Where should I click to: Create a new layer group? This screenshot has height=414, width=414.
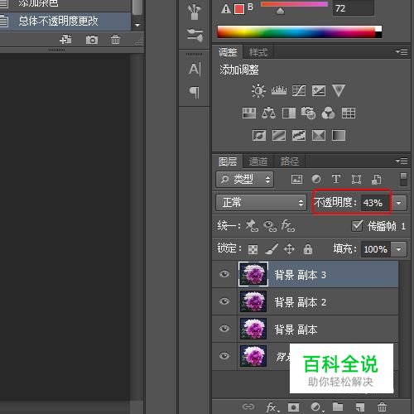[x=338, y=407]
